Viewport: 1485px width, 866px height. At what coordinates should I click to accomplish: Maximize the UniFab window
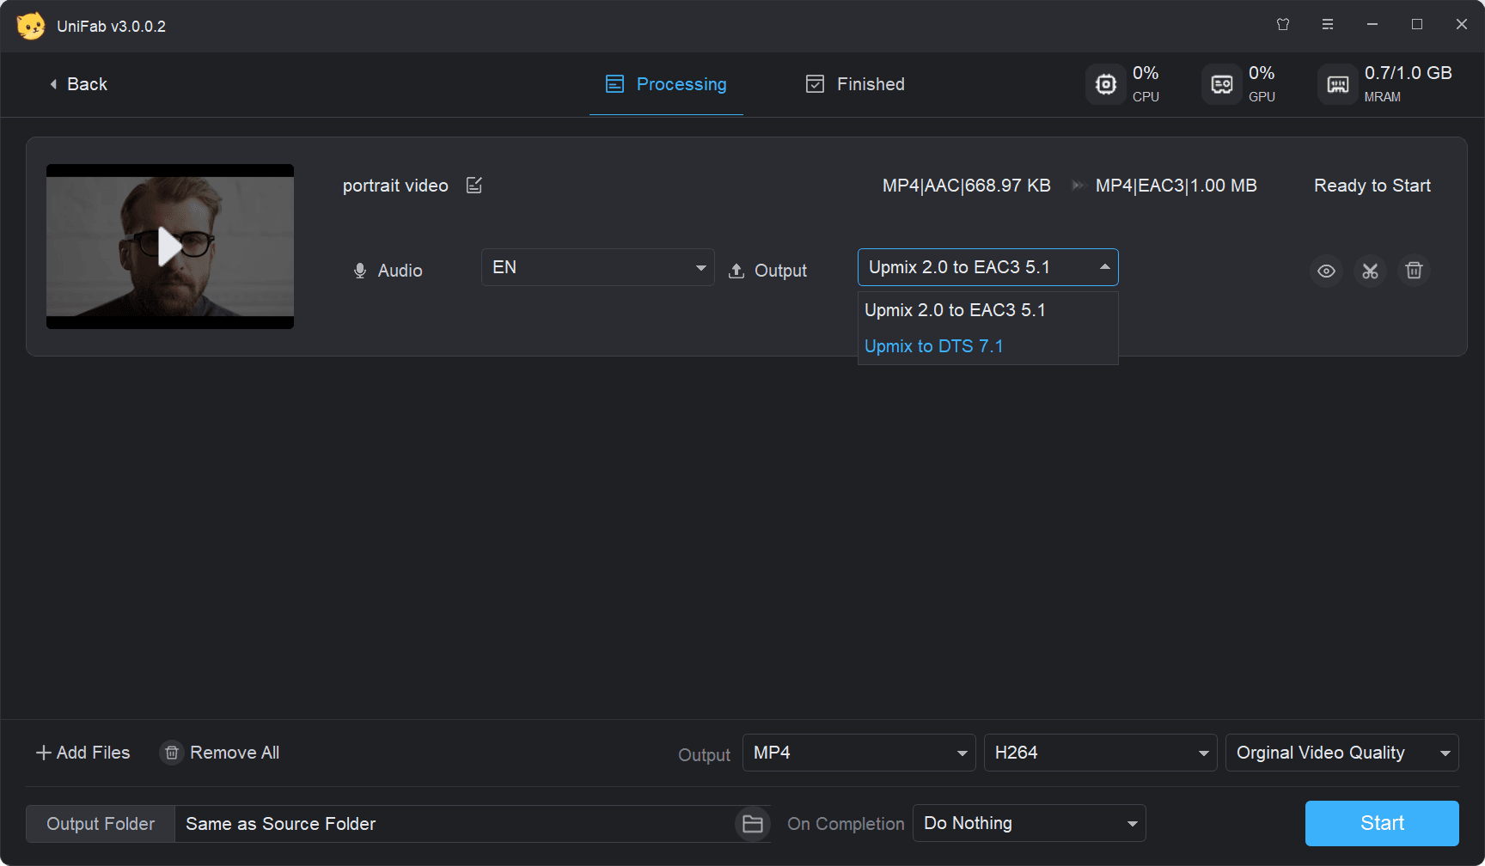1417,25
